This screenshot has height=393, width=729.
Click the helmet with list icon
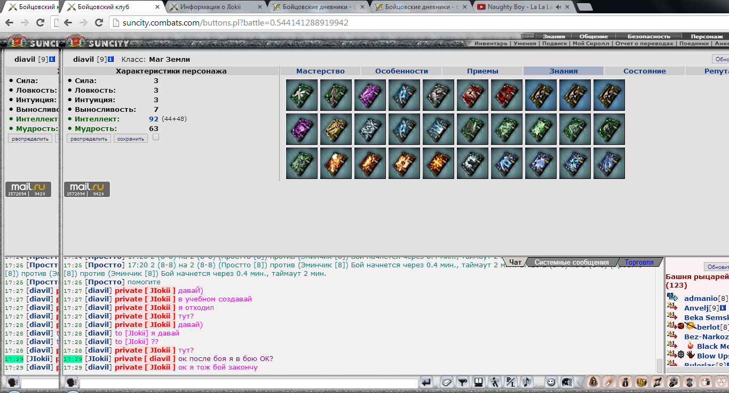click(567, 382)
